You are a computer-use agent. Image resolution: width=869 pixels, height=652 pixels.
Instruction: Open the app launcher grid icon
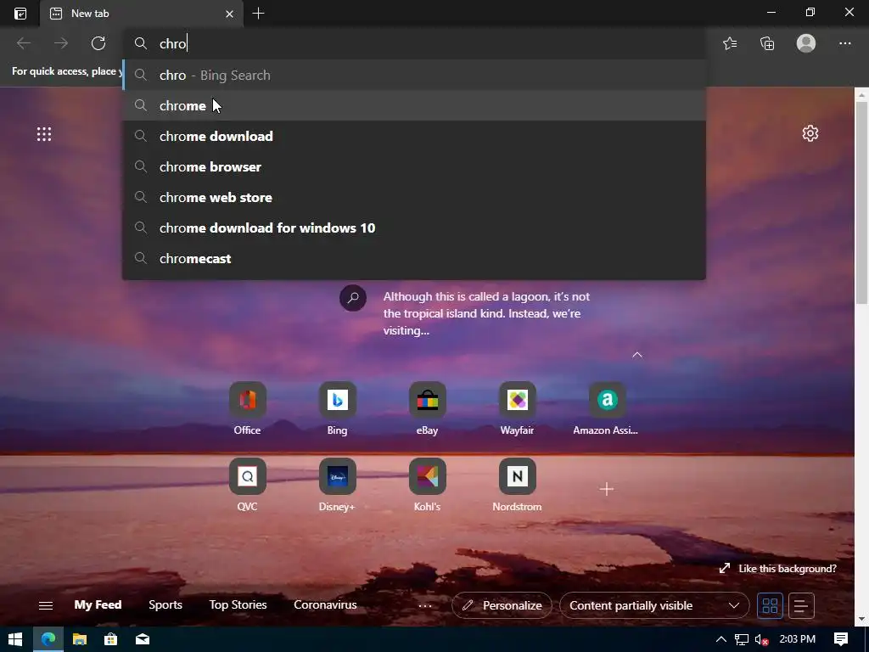tap(44, 134)
